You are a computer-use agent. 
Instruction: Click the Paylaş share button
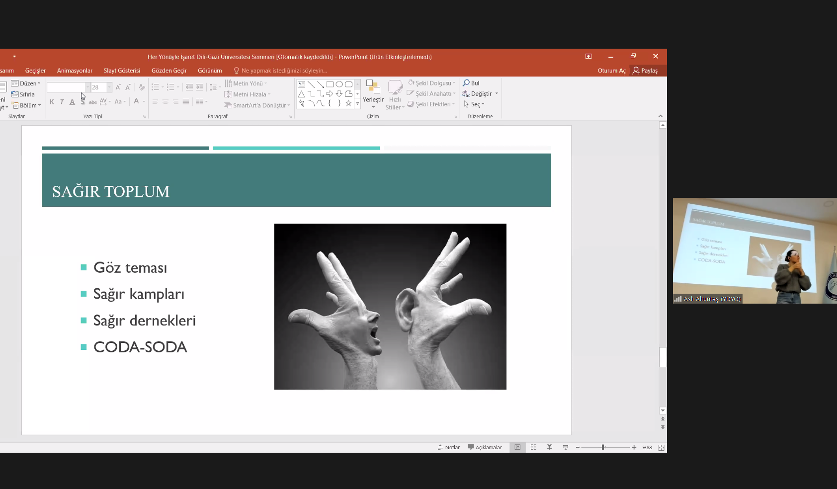(x=645, y=71)
